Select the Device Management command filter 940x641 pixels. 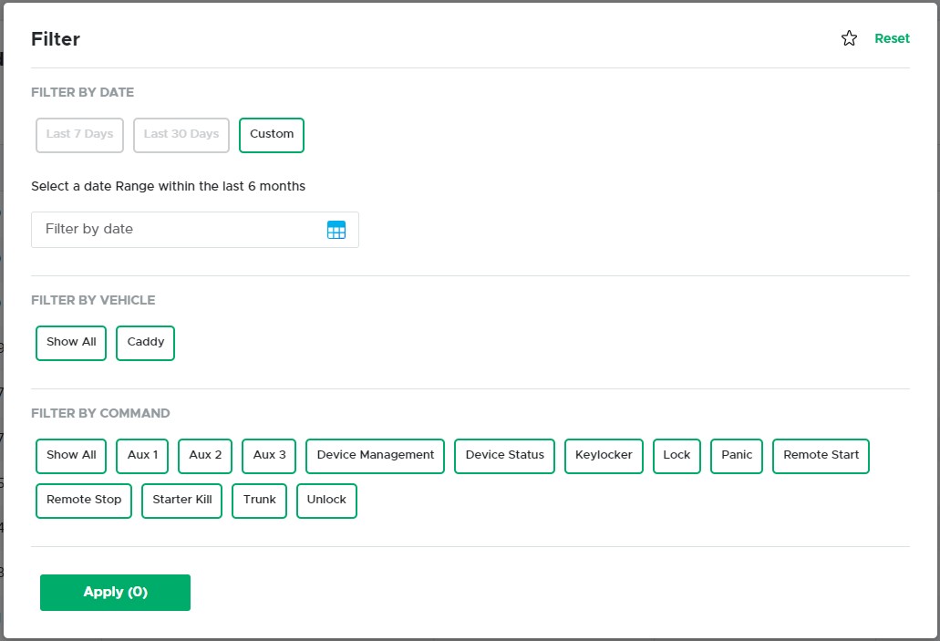375,456
